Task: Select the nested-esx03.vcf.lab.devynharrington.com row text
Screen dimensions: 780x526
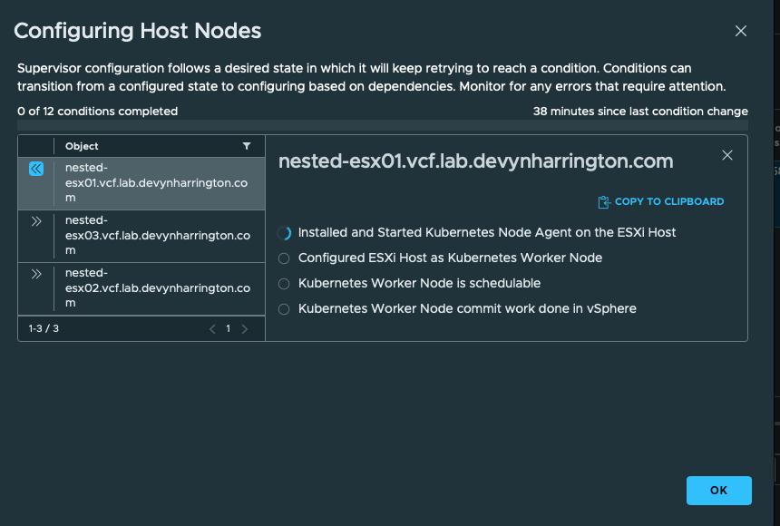Action: pyautogui.click(x=158, y=235)
